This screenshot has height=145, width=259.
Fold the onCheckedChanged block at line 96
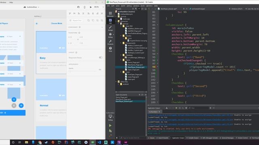157,60
